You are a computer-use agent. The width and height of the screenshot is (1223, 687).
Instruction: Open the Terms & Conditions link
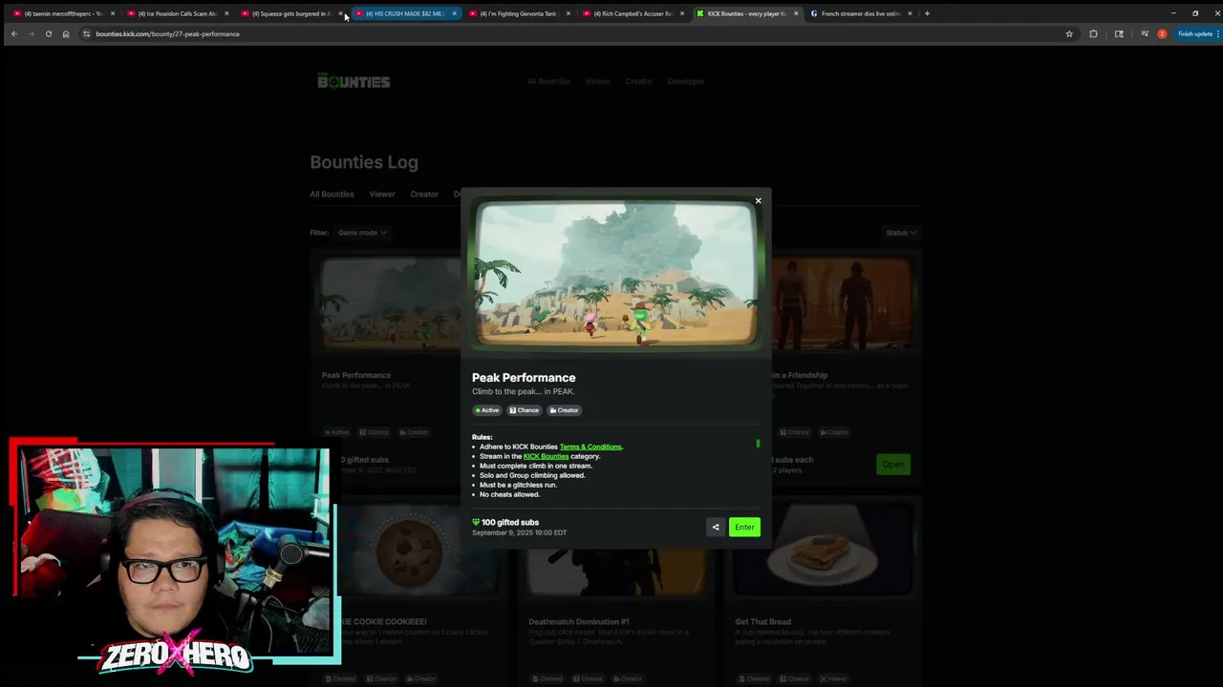tap(590, 447)
